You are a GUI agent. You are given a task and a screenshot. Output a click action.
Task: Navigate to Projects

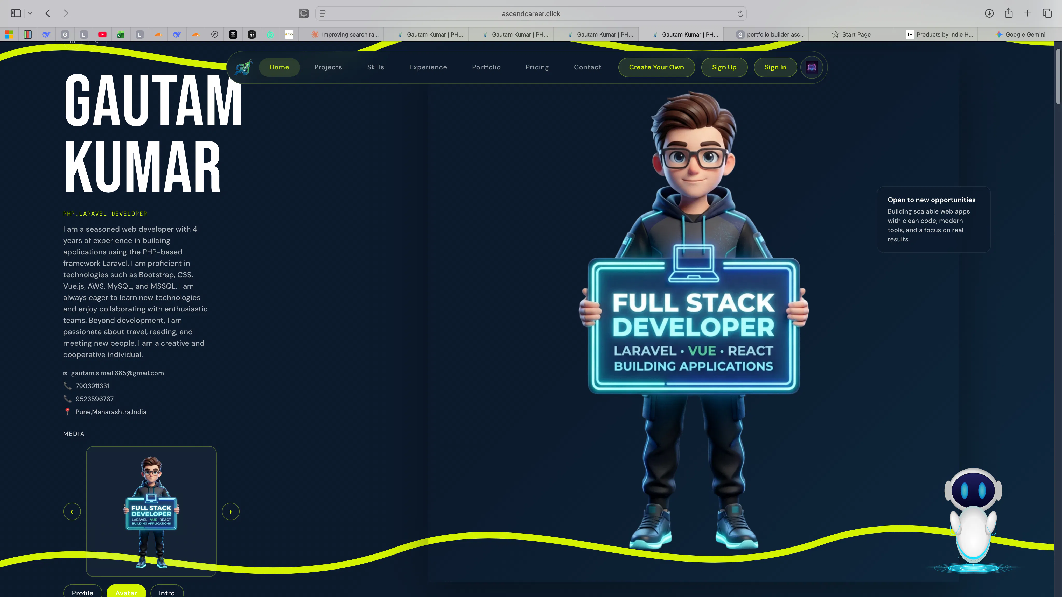(x=328, y=67)
